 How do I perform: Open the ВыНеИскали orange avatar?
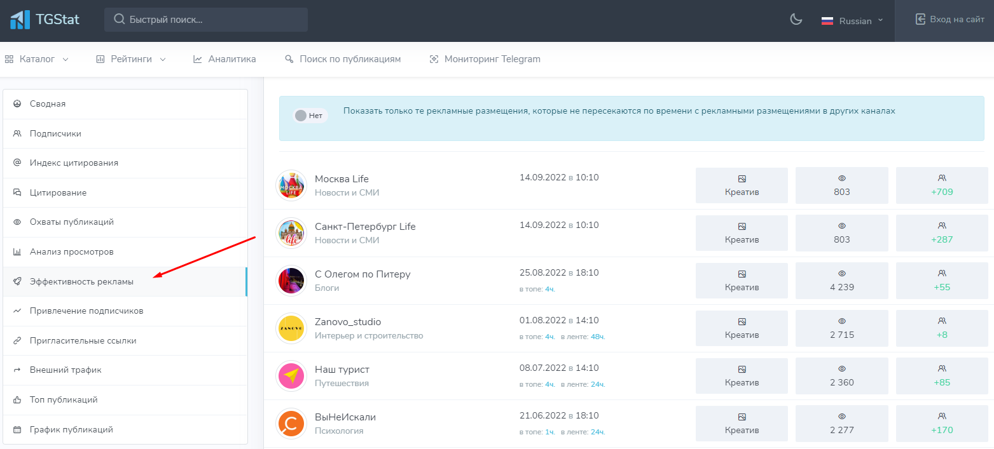[291, 424]
